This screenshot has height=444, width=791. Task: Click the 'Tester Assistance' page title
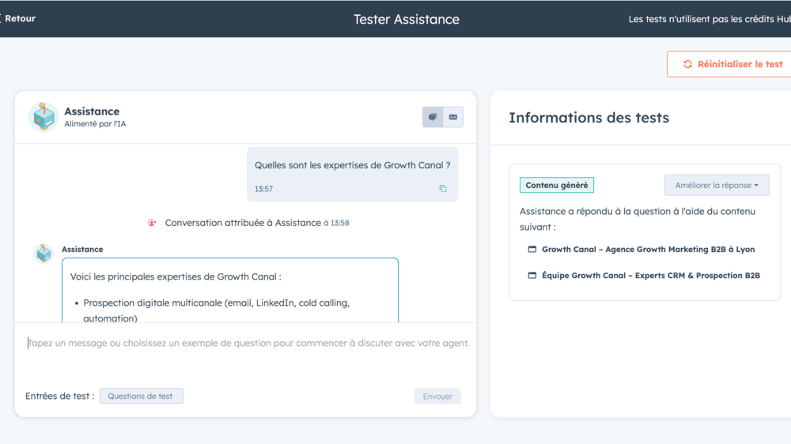pos(407,19)
